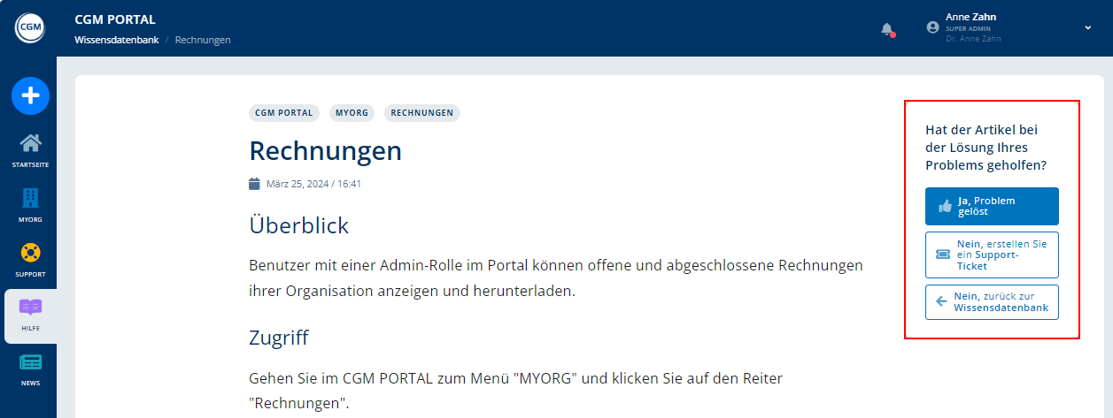The image size is (1113, 418).
Task: Click the user avatar icon beside Anne Zahn
Action: point(932,27)
